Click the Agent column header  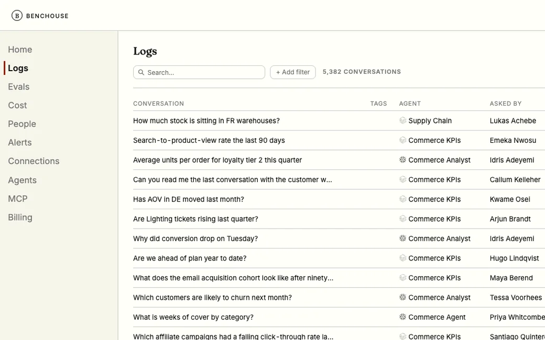410,104
